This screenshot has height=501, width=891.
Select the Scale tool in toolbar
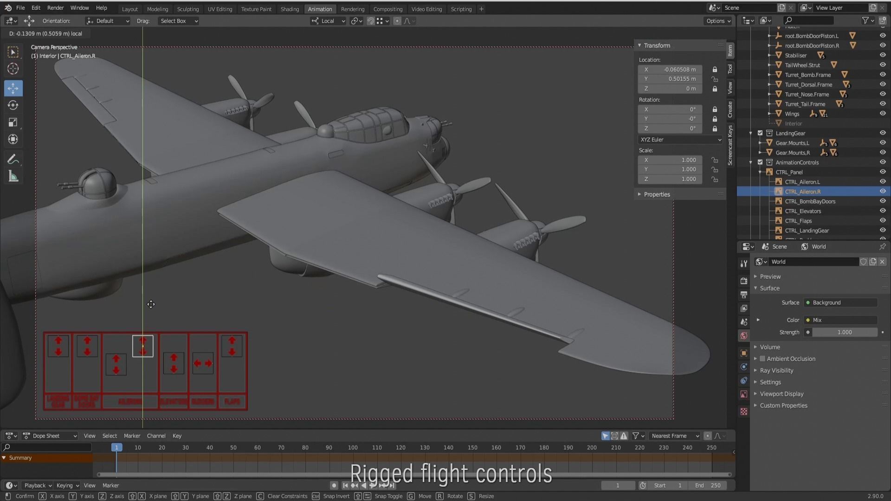coord(13,122)
